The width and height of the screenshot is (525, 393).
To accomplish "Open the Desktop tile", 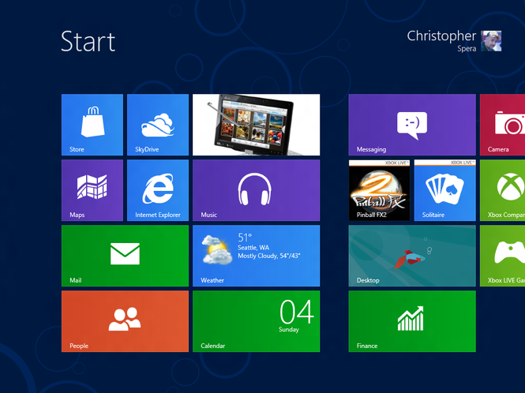I will point(412,256).
